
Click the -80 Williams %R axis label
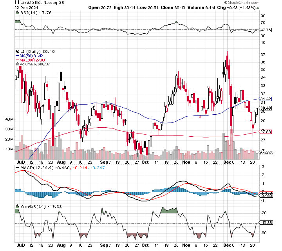point(264,233)
